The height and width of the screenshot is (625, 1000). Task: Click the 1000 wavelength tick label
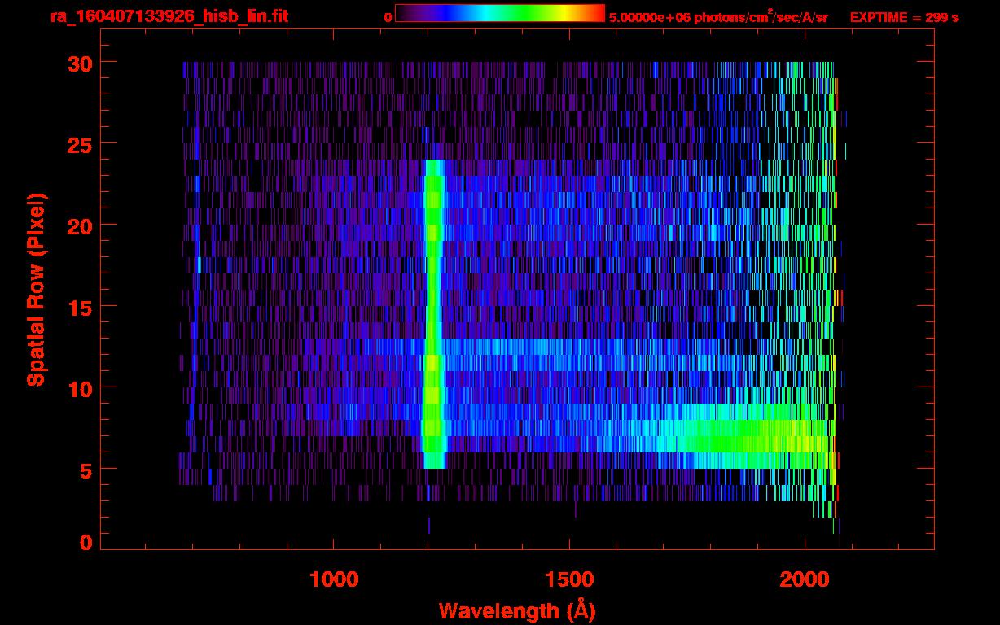point(334,579)
